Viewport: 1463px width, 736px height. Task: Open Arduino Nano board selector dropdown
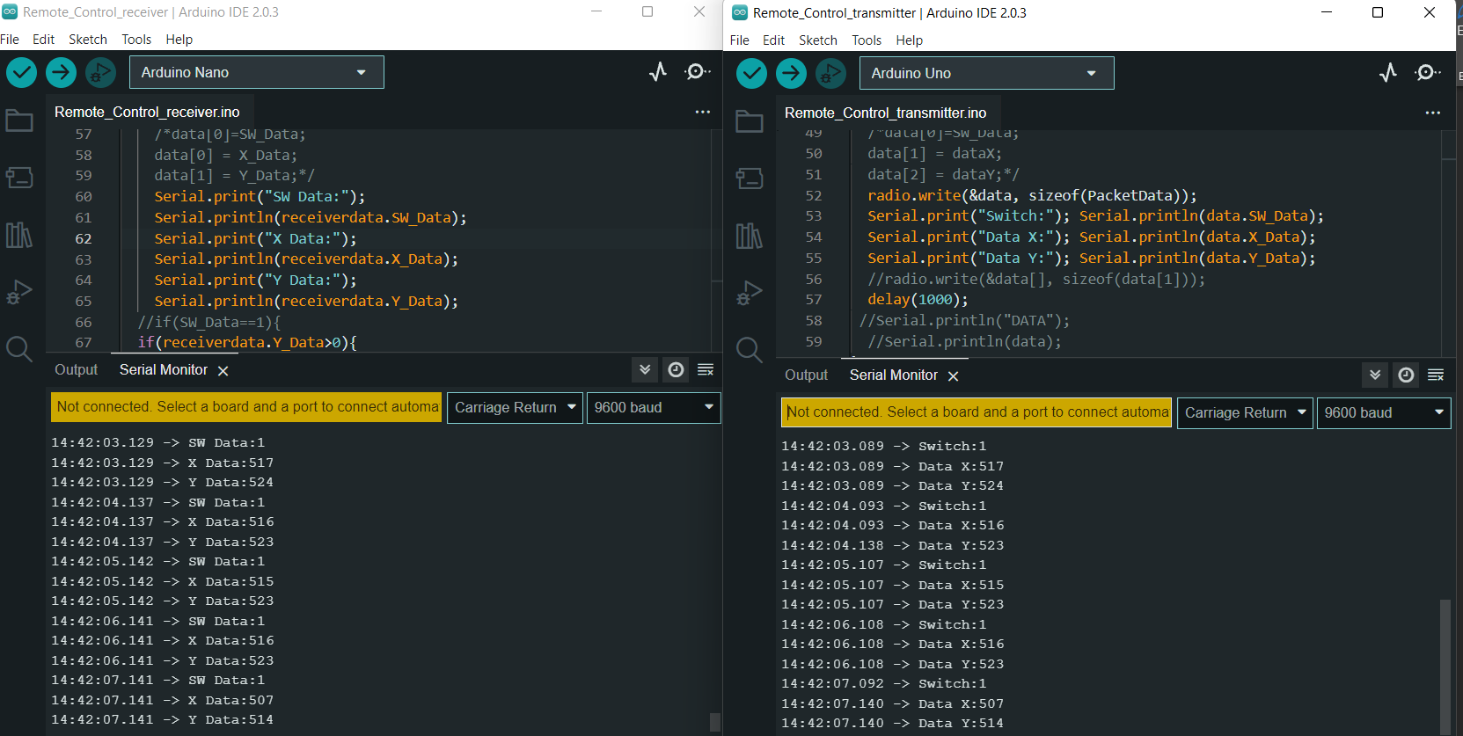click(x=257, y=72)
